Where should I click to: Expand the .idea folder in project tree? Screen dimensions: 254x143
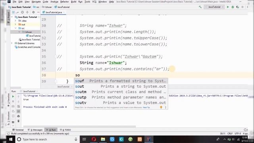tap(15, 21)
